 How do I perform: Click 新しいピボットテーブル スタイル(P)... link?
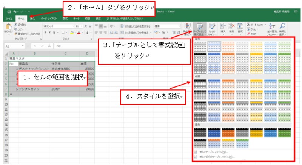click(217, 157)
